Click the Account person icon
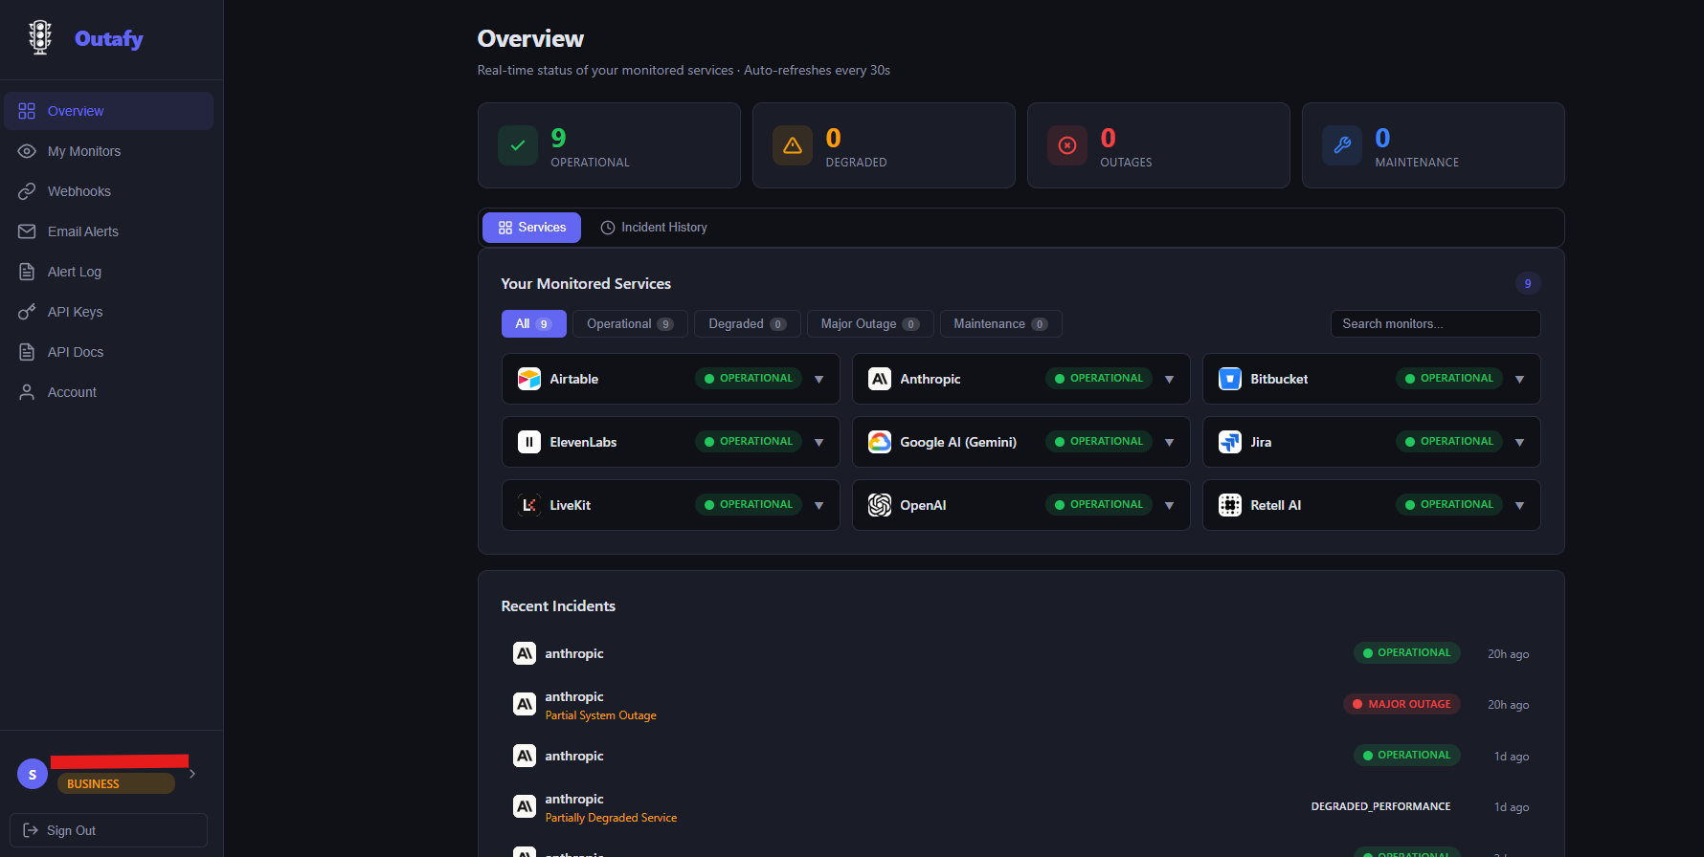Image resolution: width=1704 pixels, height=857 pixels. [27, 392]
